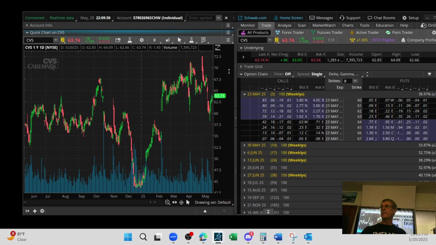The width and height of the screenshot is (436, 245).
Task: Open chart settings gear in Quick Chart toolbar
Action: pos(142,40)
